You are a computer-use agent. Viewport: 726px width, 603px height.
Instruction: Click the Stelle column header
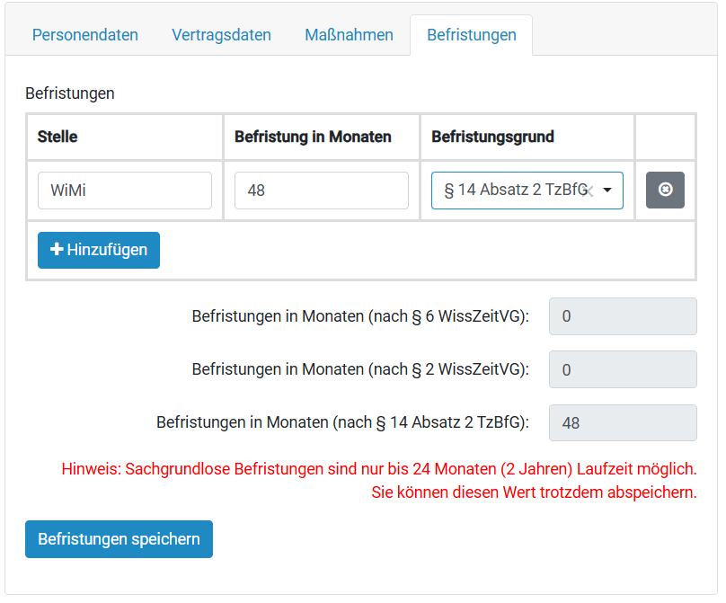pos(58,137)
